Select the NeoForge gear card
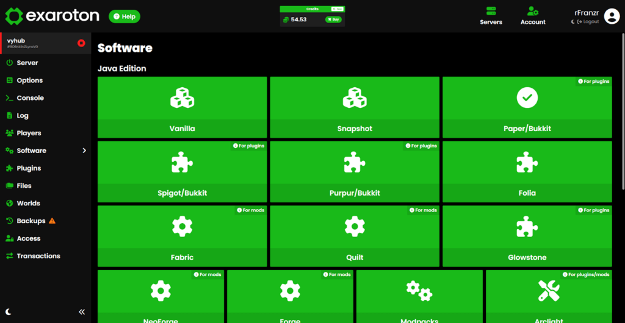Viewport: 625px width, 323px height. tap(161, 296)
